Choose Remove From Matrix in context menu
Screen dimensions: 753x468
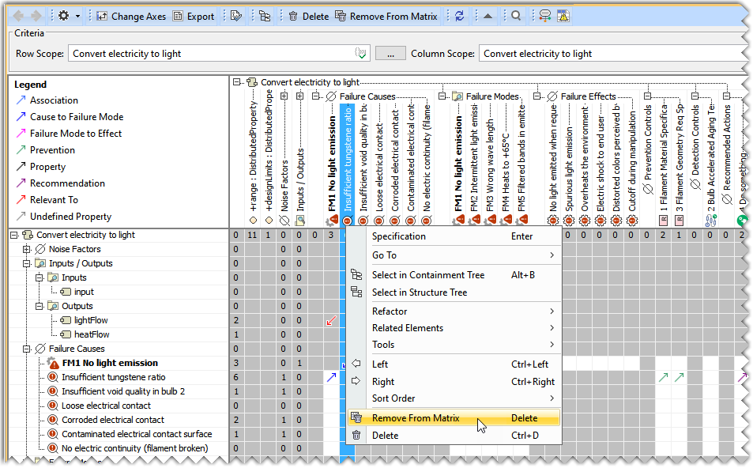coord(415,418)
